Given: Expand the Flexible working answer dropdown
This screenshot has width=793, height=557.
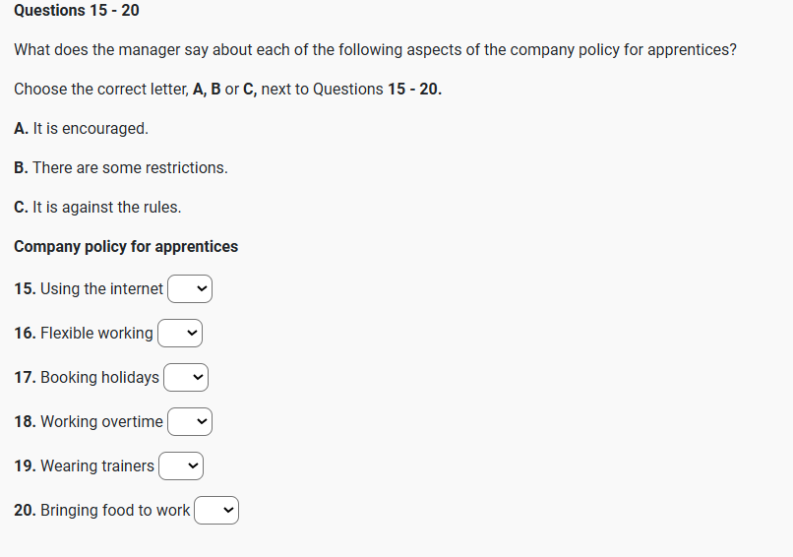Looking at the screenshot, I should (180, 334).
